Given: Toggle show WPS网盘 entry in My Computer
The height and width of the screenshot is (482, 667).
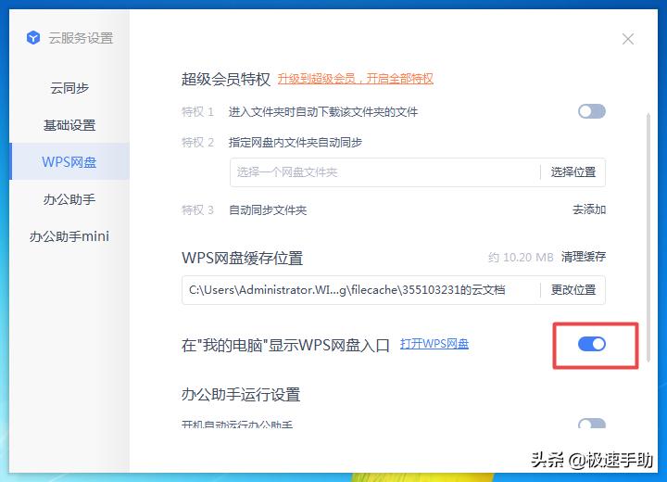Looking at the screenshot, I should tap(592, 344).
